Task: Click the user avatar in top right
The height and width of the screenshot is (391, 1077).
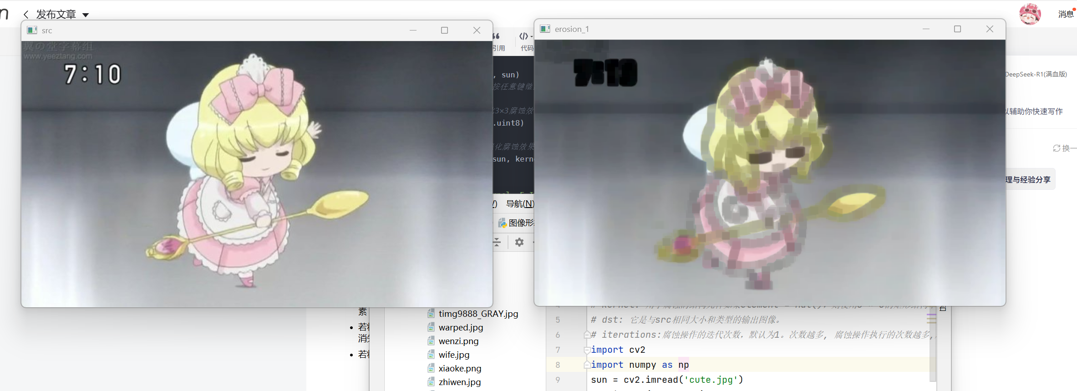Action: click(1030, 14)
